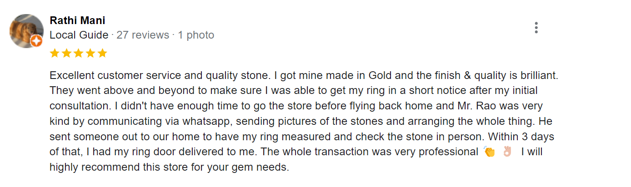This screenshot has height=187, width=631.
Task: Click the first rating star
Action: coord(55,53)
